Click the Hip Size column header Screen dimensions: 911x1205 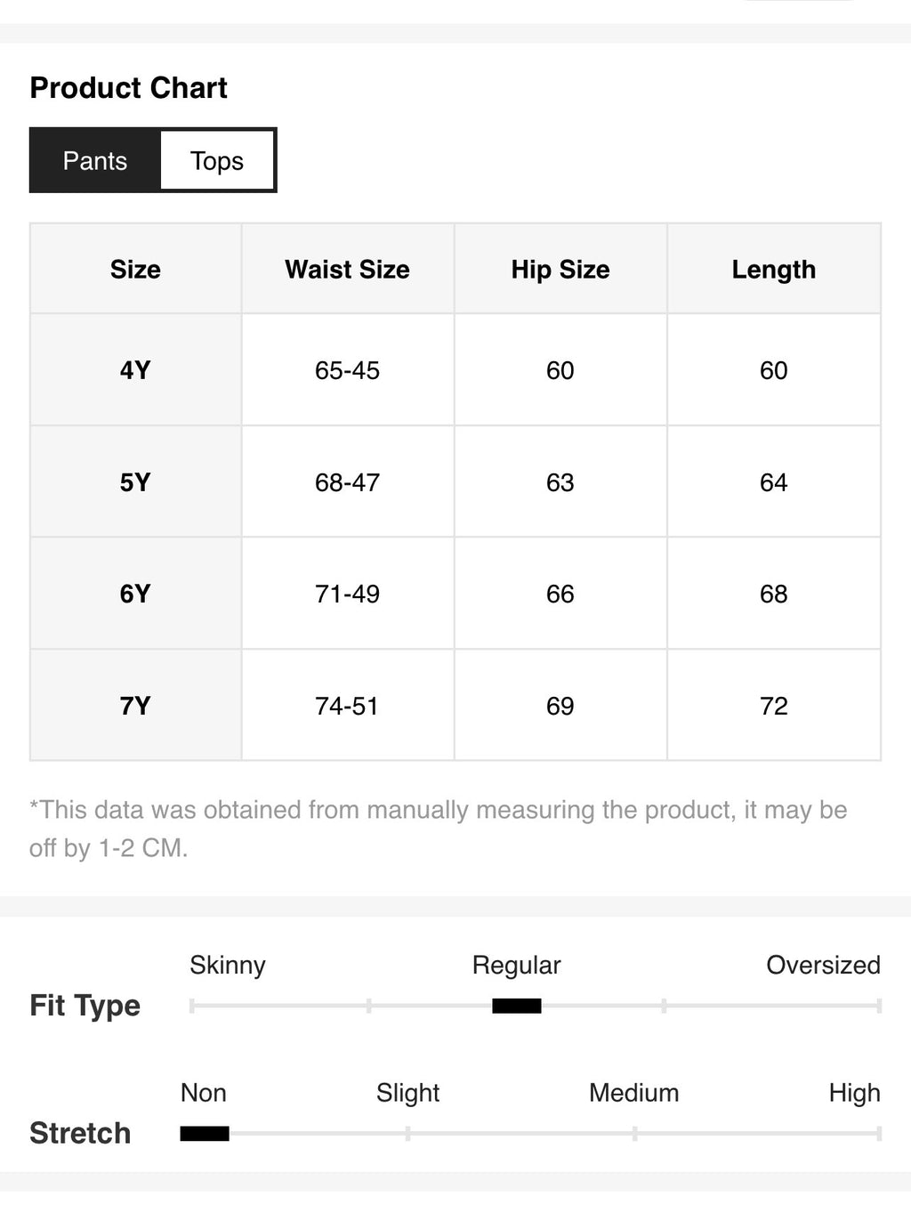(x=560, y=270)
